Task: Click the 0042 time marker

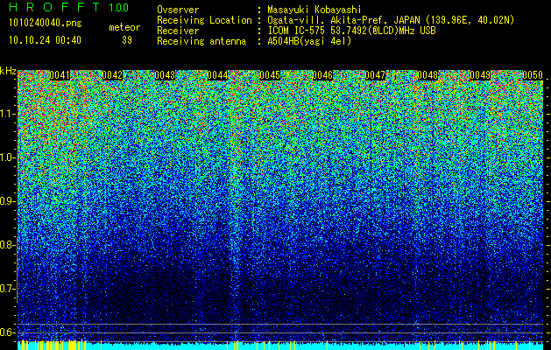Action: (112, 75)
